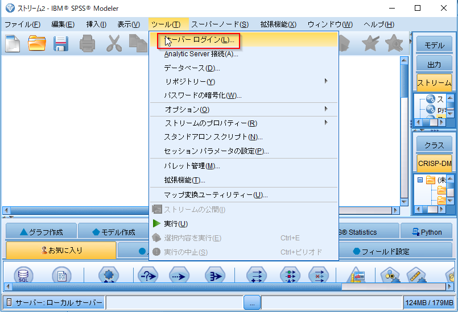Choose Analytic Server 接続 menu item
This screenshot has width=458, height=312.
[x=244, y=54]
